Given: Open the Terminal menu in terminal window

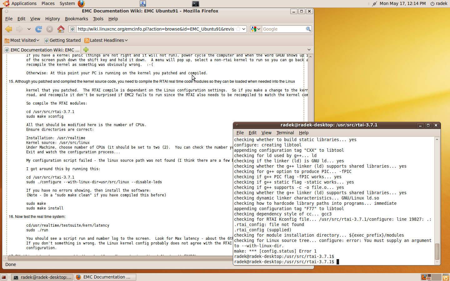Looking at the screenshot, I should (285, 133).
